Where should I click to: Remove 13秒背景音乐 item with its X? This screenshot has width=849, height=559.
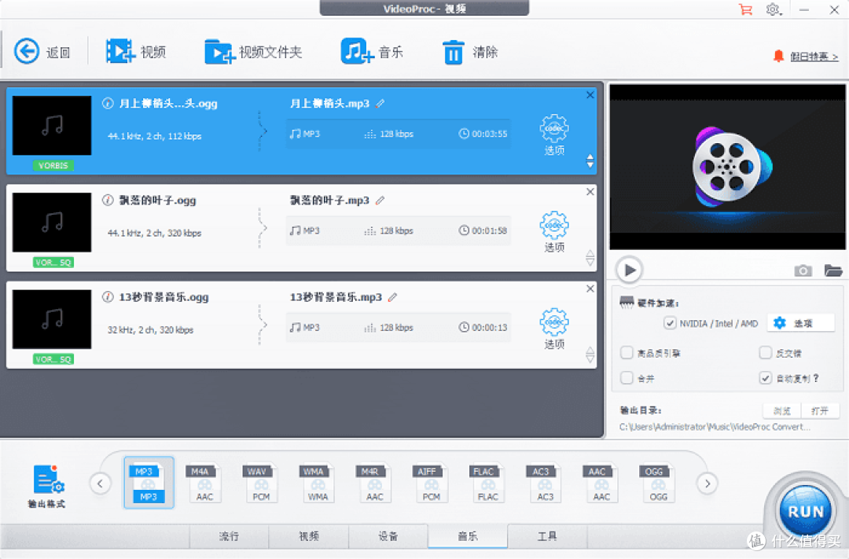point(590,289)
